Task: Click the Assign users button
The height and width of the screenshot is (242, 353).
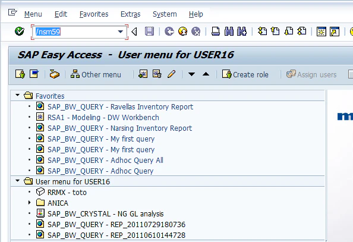Action: click(311, 74)
